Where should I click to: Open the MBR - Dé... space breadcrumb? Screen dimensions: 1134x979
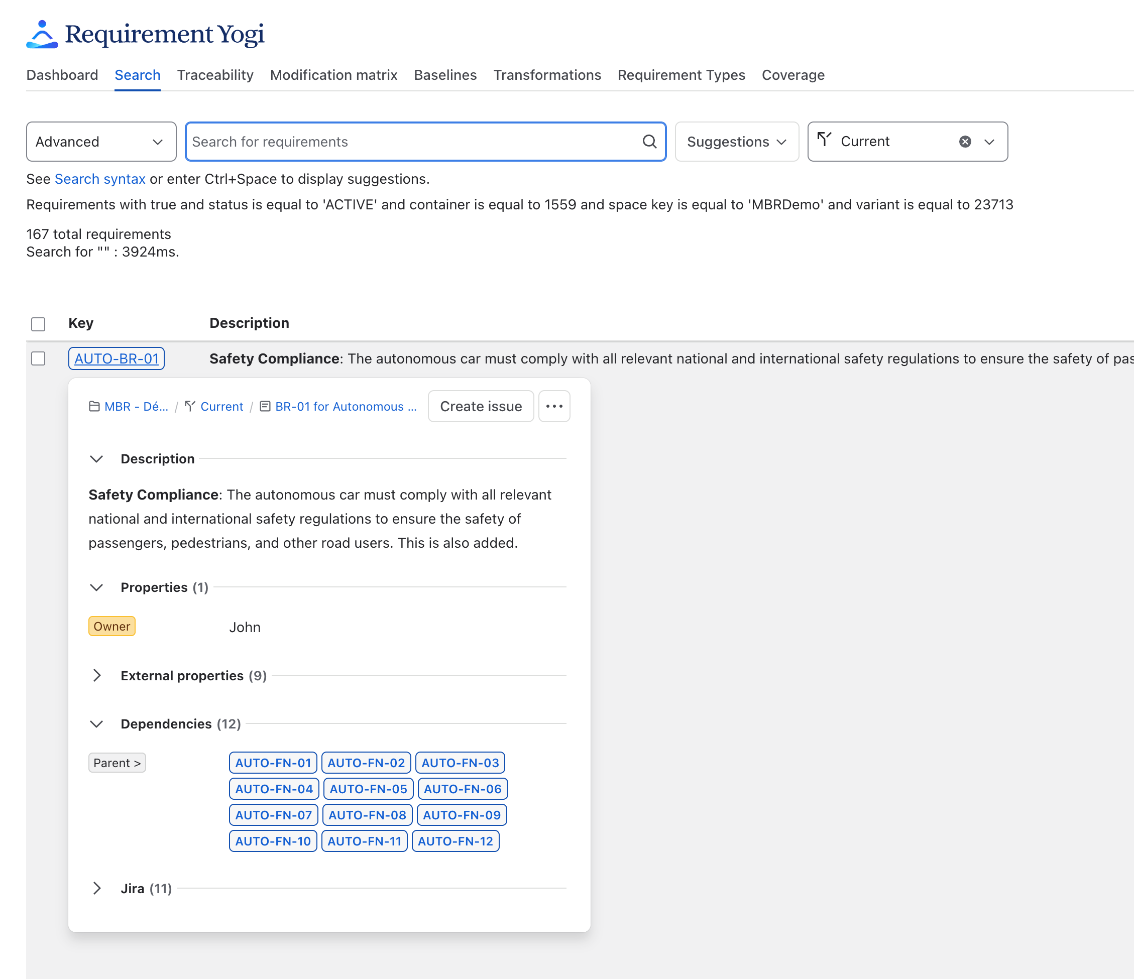pos(136,406)
